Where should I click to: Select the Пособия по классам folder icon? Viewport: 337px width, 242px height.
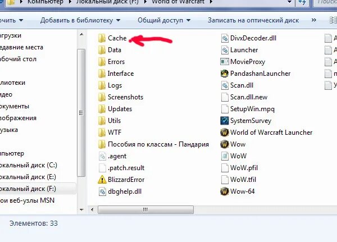102,144
